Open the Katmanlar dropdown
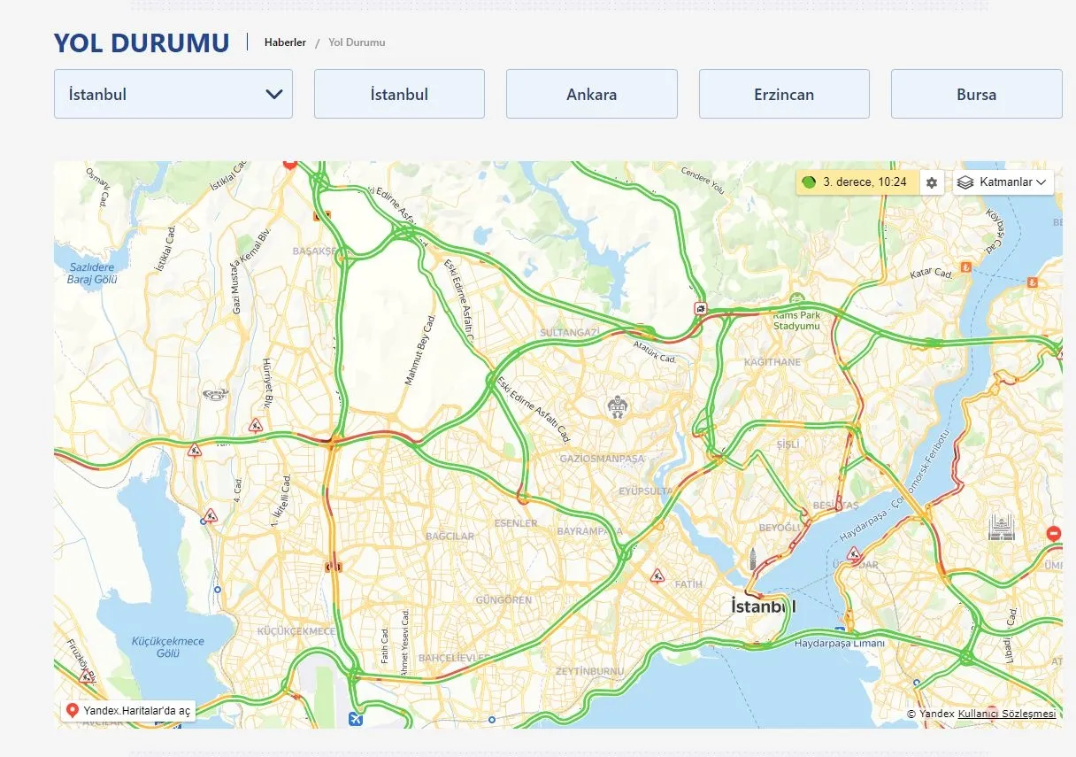The image size is (1076, 757). click(1003, 182)
